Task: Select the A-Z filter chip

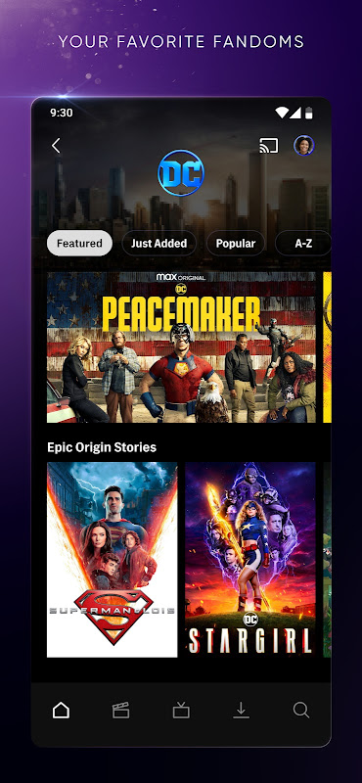Action: click(x=303, y=243)
